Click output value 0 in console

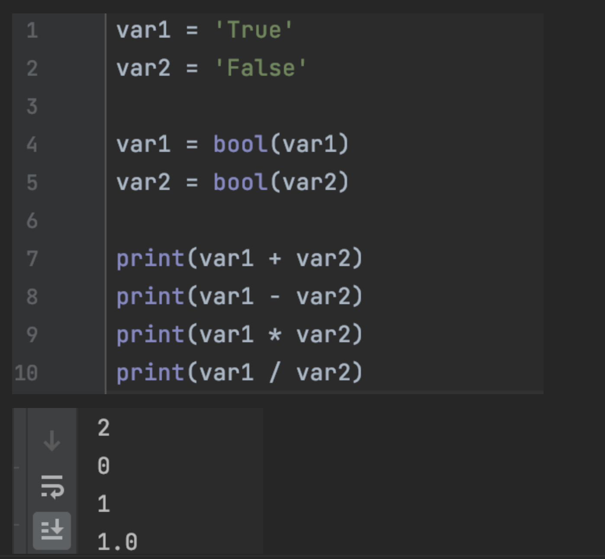point(104,466)
